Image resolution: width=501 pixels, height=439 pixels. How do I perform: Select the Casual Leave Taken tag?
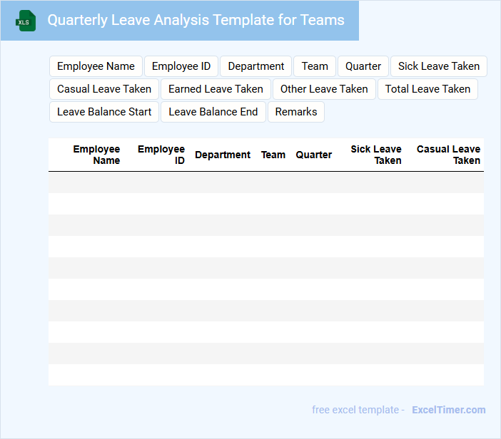tap(104, 89)
